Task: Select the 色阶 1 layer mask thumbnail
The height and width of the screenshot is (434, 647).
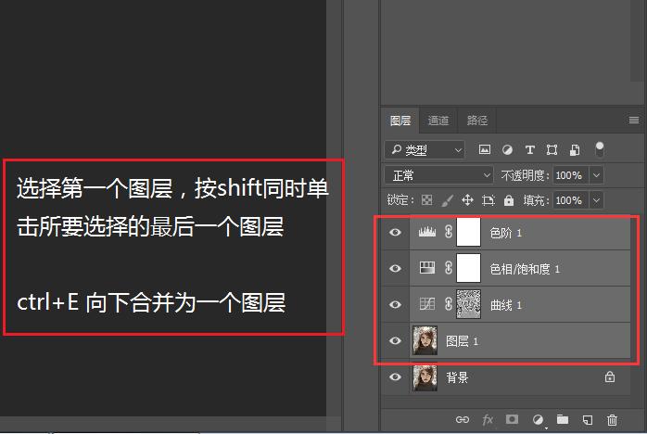Action: click(468, 232)
